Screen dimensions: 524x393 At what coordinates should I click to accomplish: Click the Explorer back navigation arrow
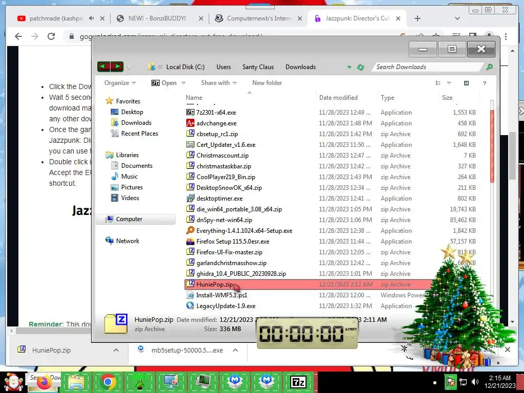103,67
